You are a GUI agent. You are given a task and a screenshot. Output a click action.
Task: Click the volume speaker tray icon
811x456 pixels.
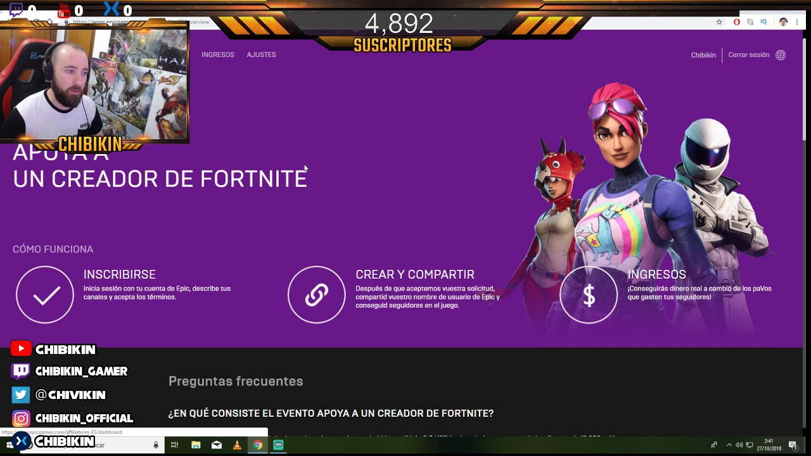click(739, 445)
